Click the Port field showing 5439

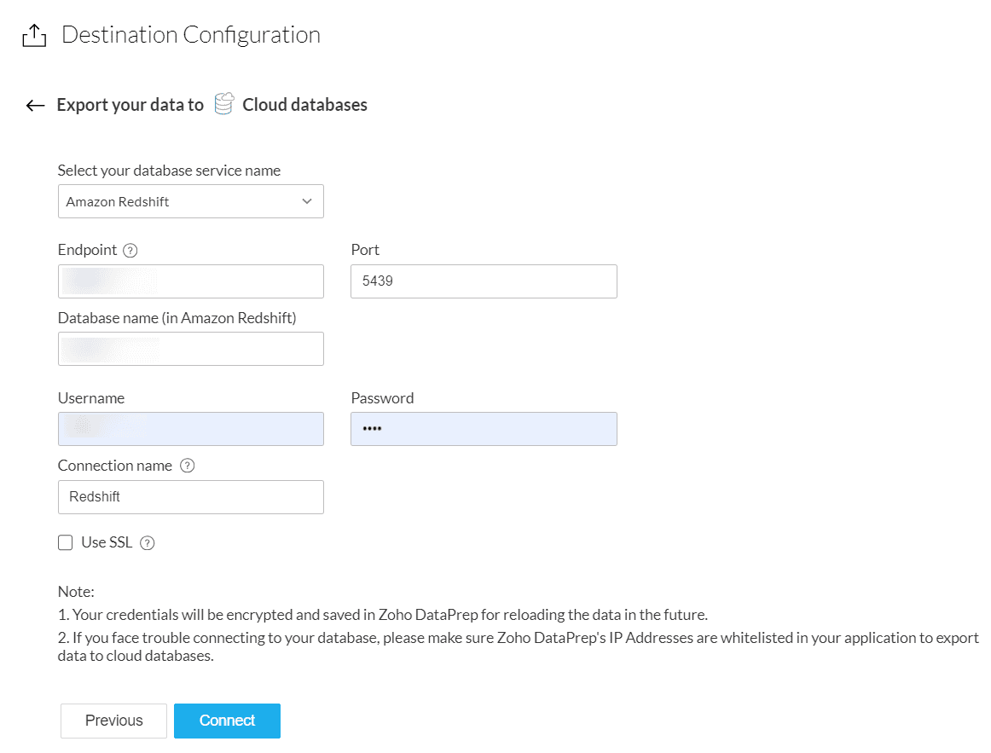[484, 281]
